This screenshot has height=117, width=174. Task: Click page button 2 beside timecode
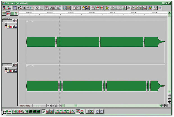point(53,106)
